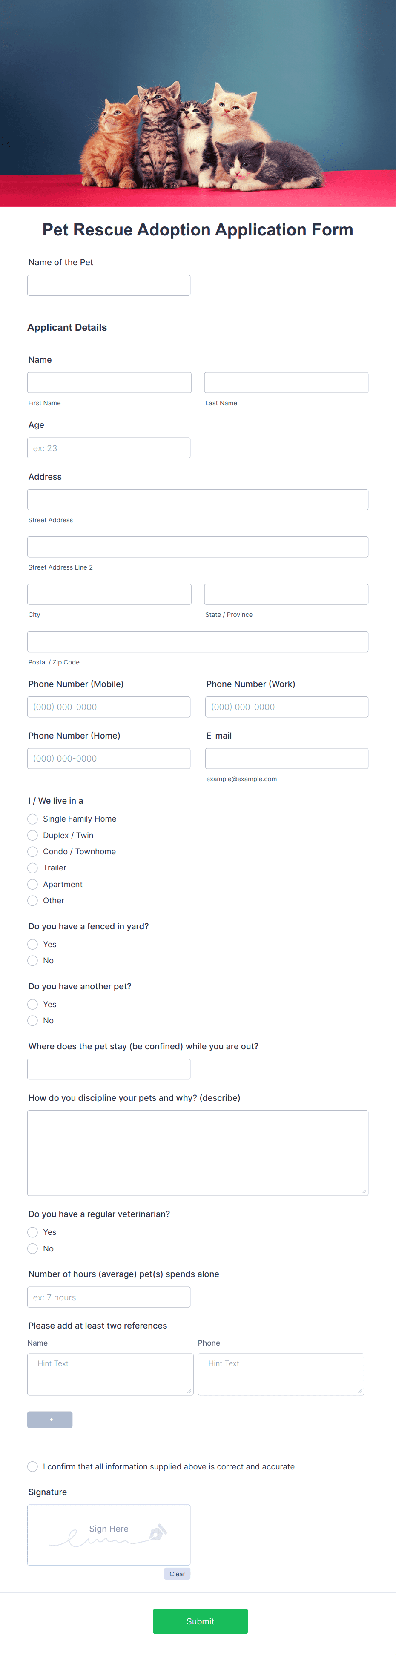Select the "Apartment" housing option
Image resolution: width=396 pixels, height=1655 pixels.
tap(32, 884)
